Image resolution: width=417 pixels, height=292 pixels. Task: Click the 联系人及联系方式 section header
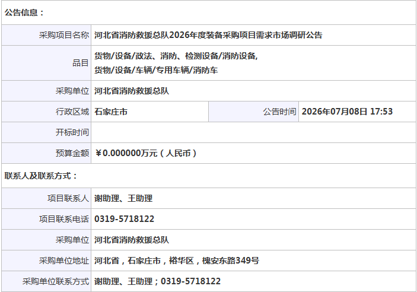coord(41,176)
